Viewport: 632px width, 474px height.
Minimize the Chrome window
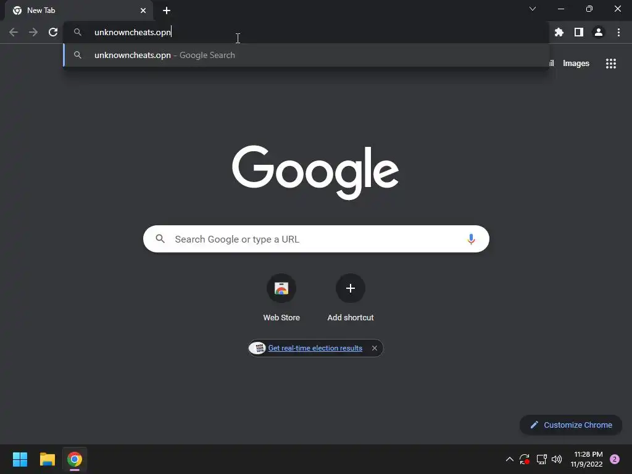pyautogui.click(x=561, y=9)
